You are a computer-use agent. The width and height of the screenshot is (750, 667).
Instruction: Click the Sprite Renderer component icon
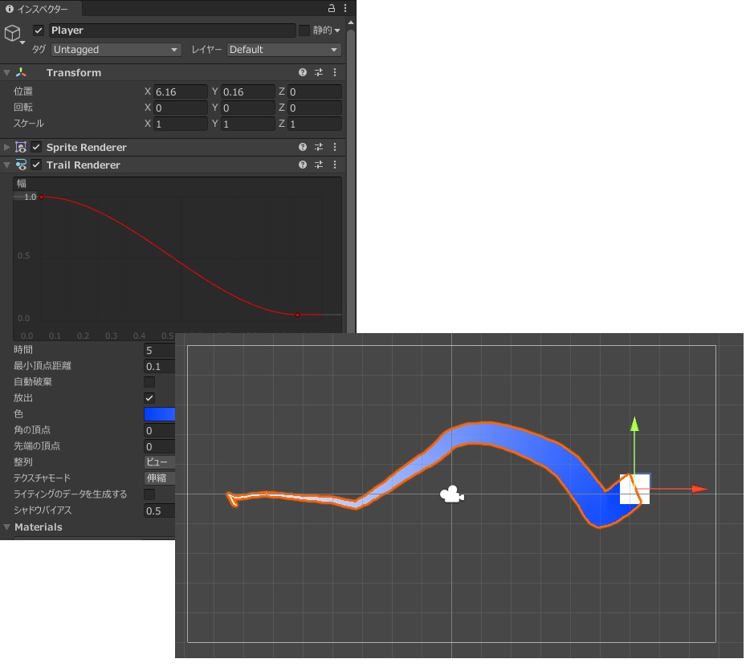tap(21, 148)
